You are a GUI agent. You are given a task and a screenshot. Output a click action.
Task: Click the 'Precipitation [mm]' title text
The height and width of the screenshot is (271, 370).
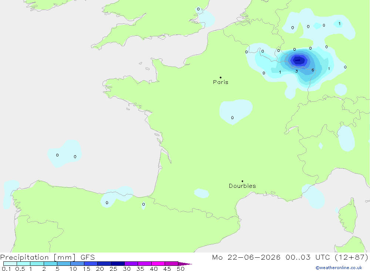[38, 257]
